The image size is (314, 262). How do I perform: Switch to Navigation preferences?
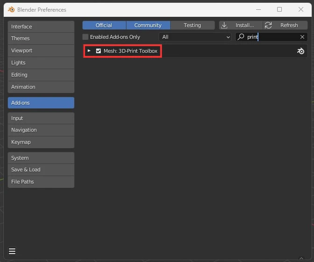tap(41, 130)
